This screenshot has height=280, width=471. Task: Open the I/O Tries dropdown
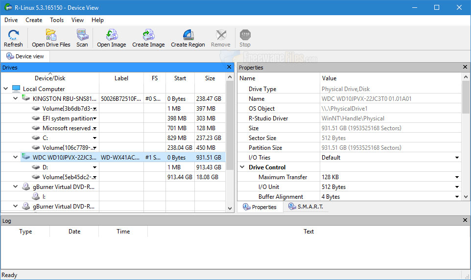point(457,158)
